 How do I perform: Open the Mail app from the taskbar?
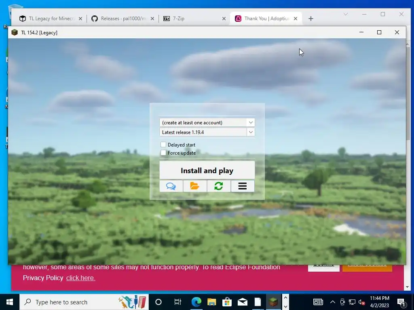(x=243, y=302)
